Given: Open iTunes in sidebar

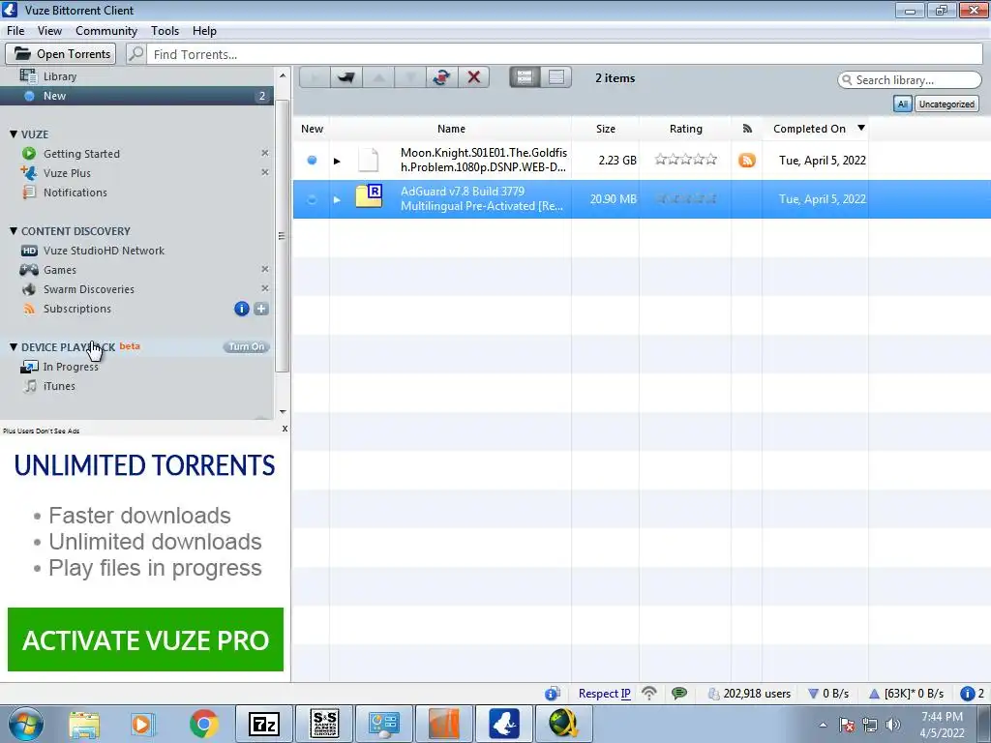Looking at the screenshot, I should tap(59, 386).
